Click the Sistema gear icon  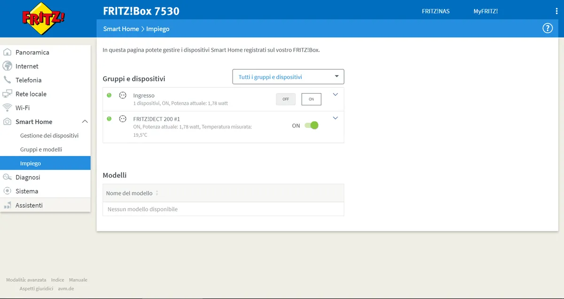(x=7, y=191)
